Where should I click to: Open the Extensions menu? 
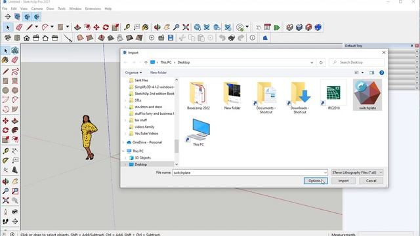pyautogui.click(x=93, y=9)
